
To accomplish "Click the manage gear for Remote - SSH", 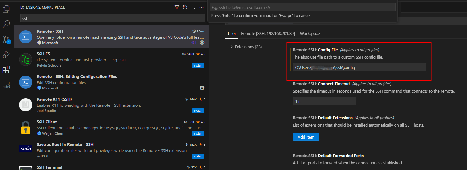I will [x=202, y=42].
